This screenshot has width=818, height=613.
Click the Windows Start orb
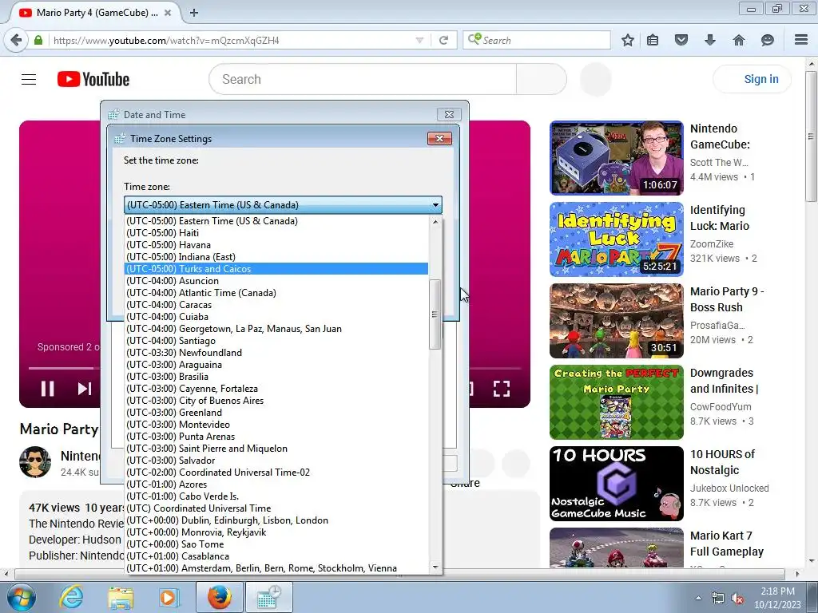pyautogui.click(x=22, y=597)
